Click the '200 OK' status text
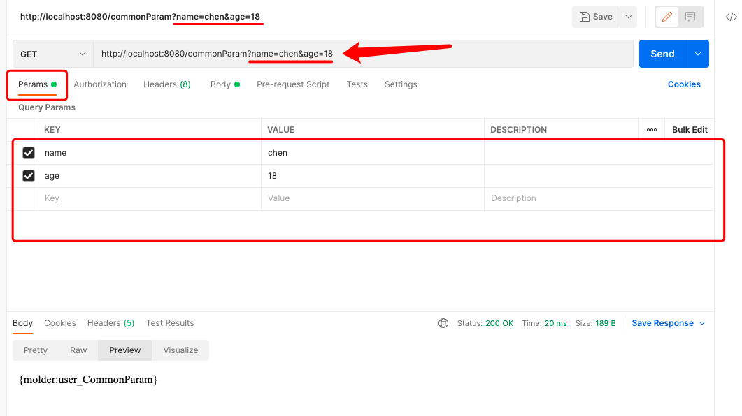Image resolution: width=742 pixels, height=416 pixels. coord(499,323)
